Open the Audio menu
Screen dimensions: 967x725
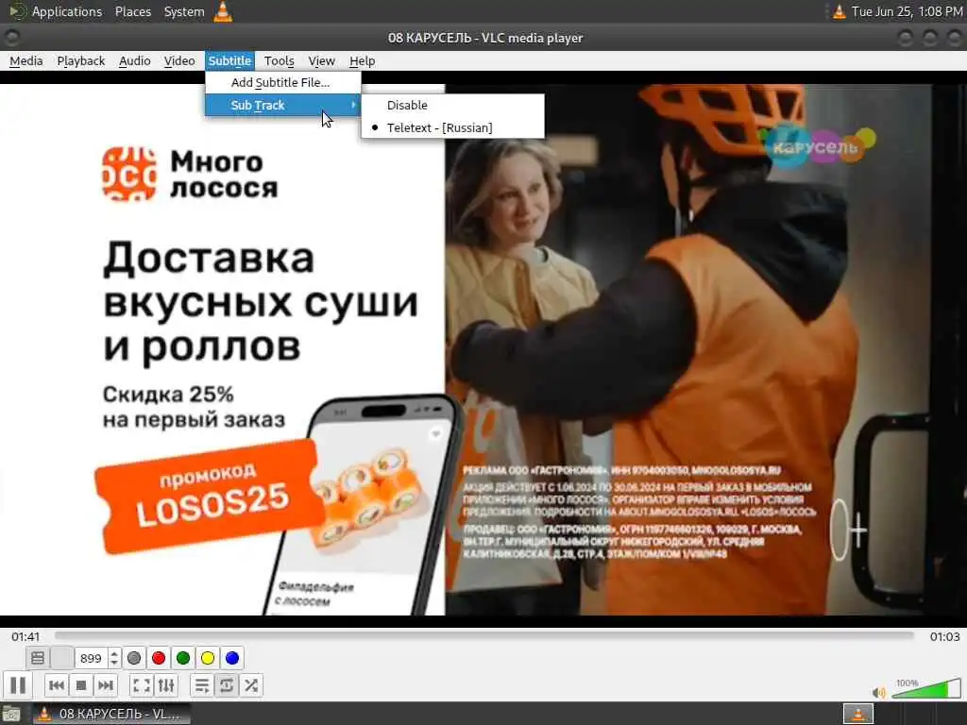(134, 60)
